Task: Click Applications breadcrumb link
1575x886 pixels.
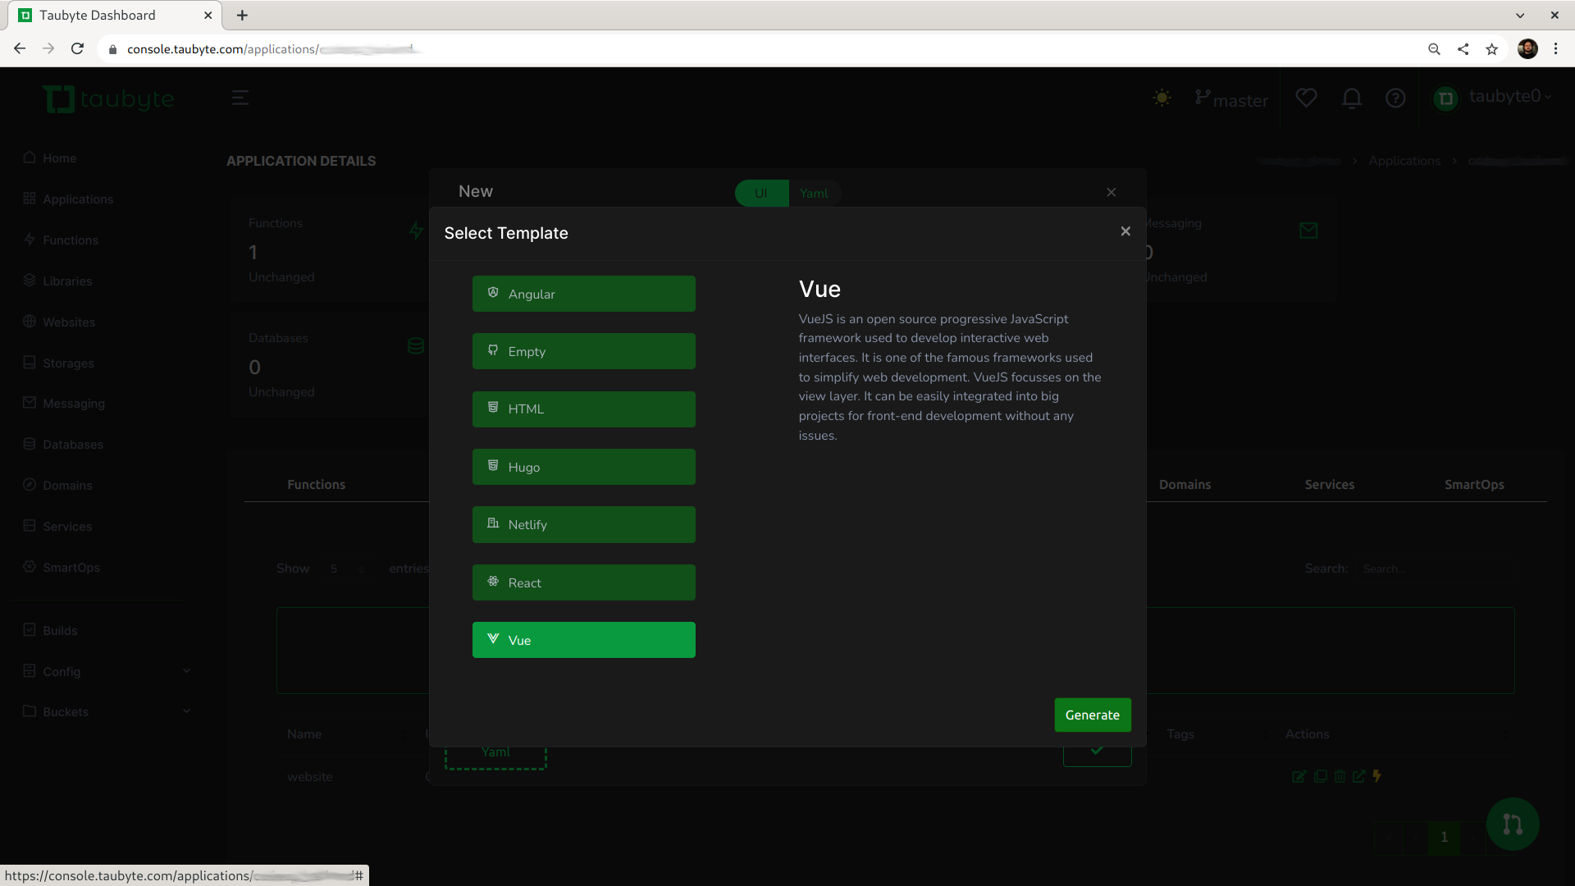Action: [1404, 161]
